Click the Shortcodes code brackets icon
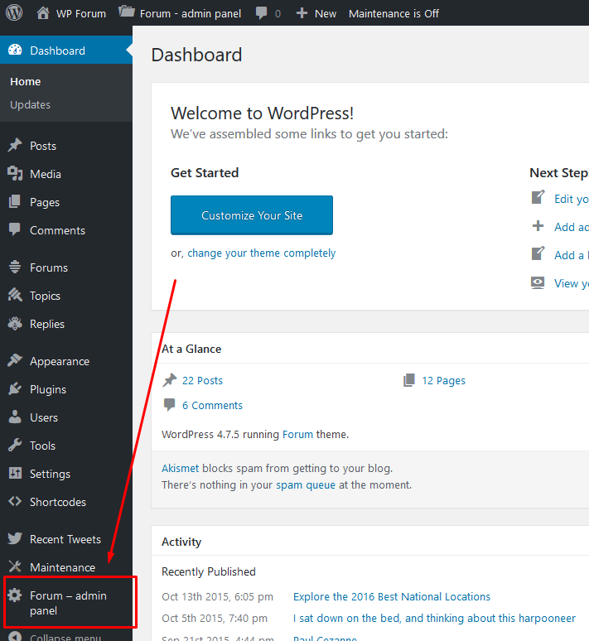 click(x=15, y=502)
